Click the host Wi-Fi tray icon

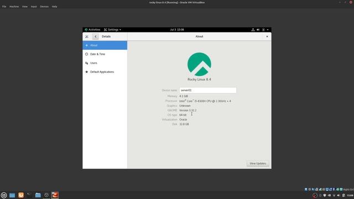334,195
